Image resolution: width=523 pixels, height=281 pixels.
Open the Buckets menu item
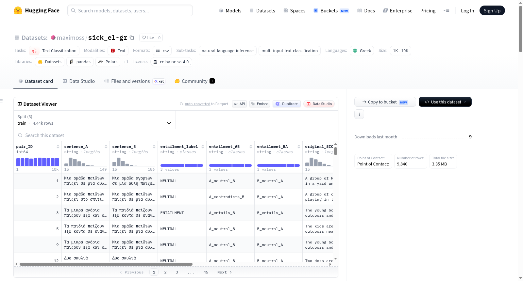(331, 10)
